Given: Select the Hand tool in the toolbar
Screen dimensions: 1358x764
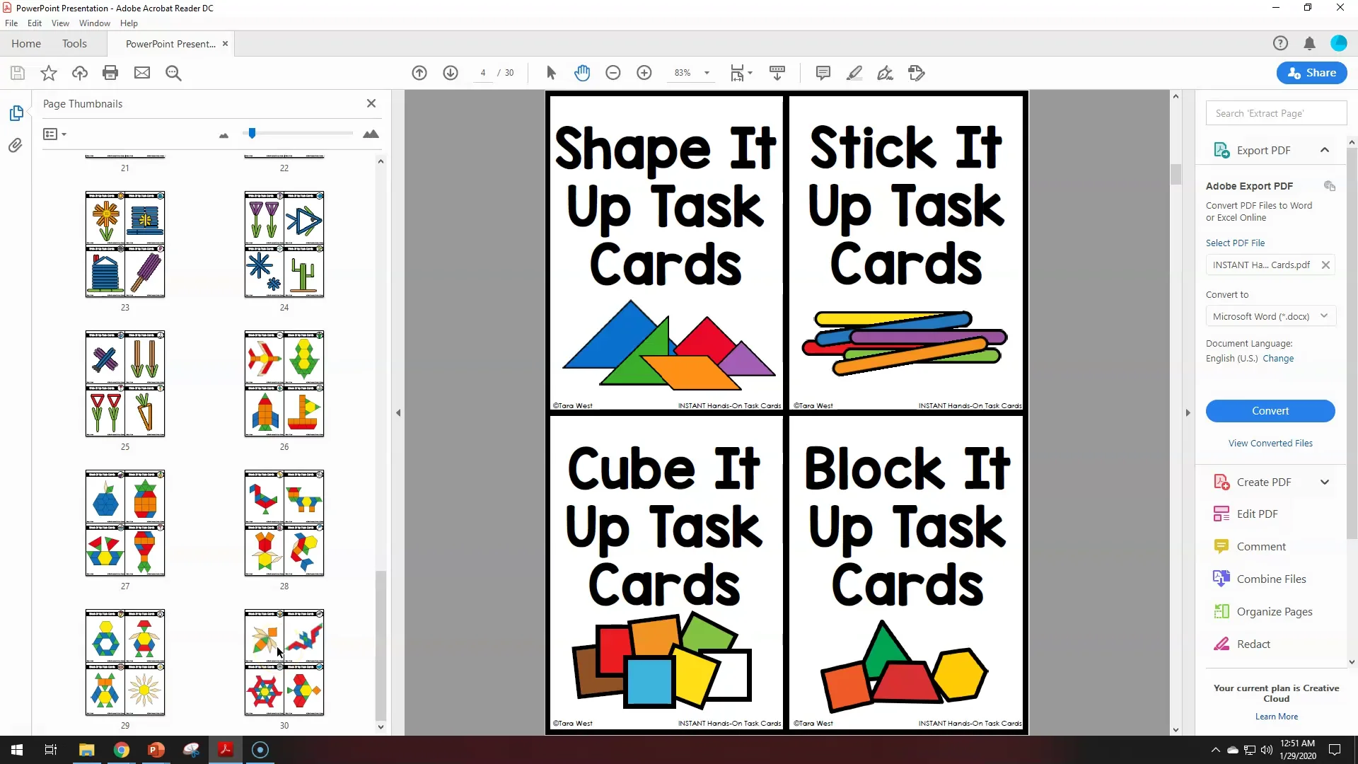Looking at the screenshot, I should [582, 73].
